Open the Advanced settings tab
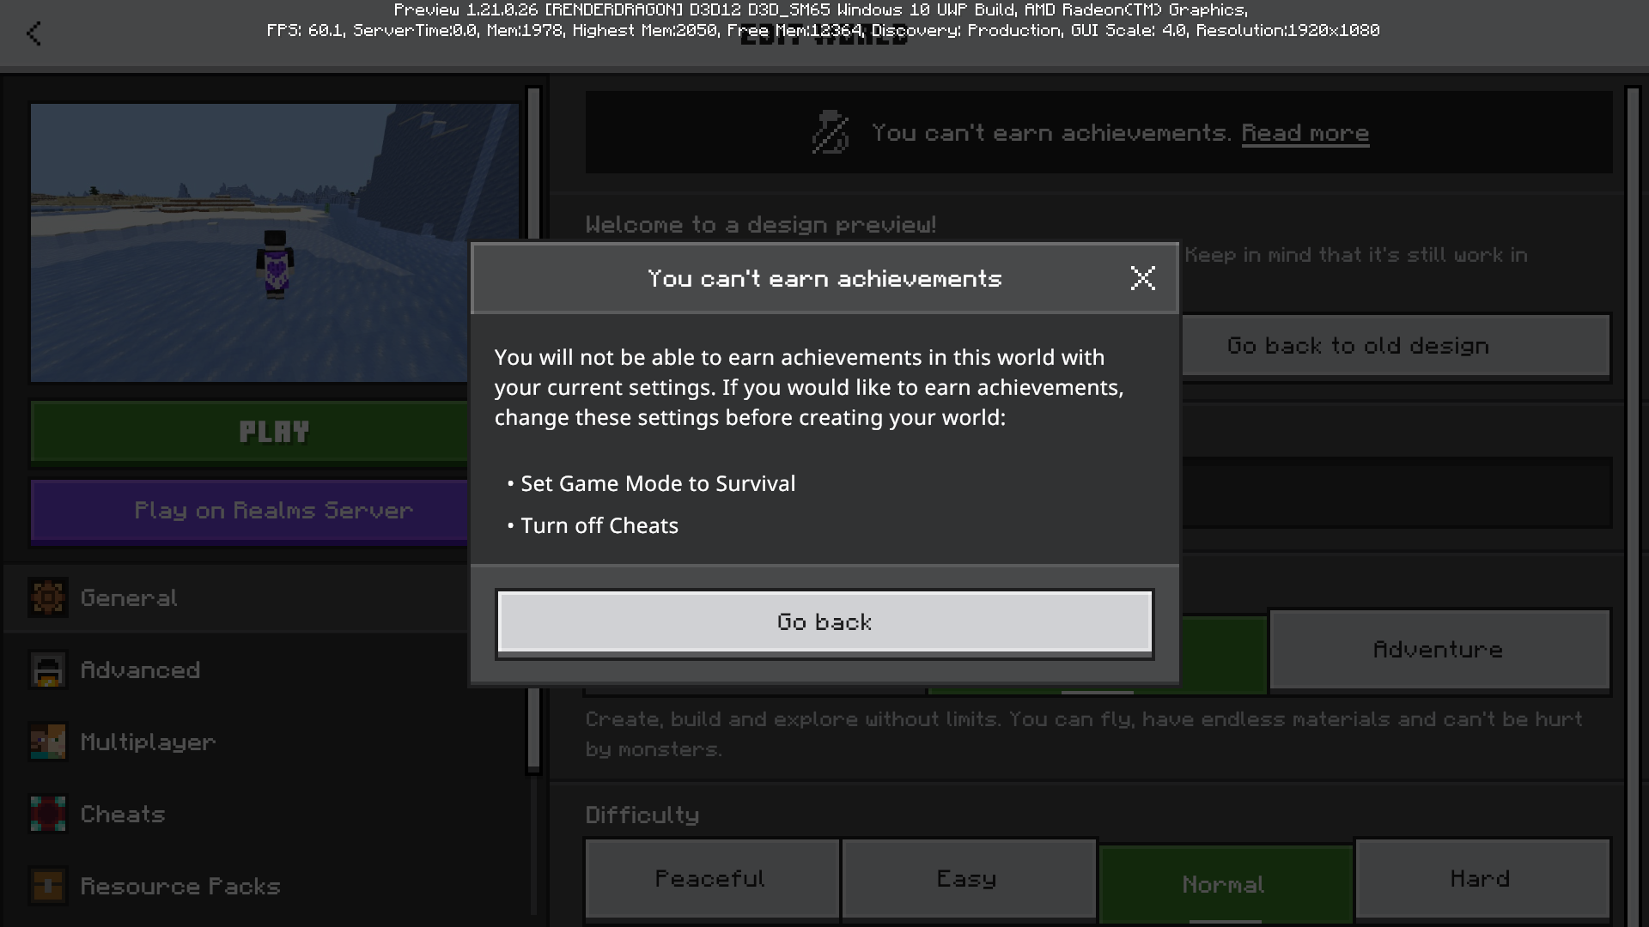This screenshot has width=1649, height=927. coord(140,670)
